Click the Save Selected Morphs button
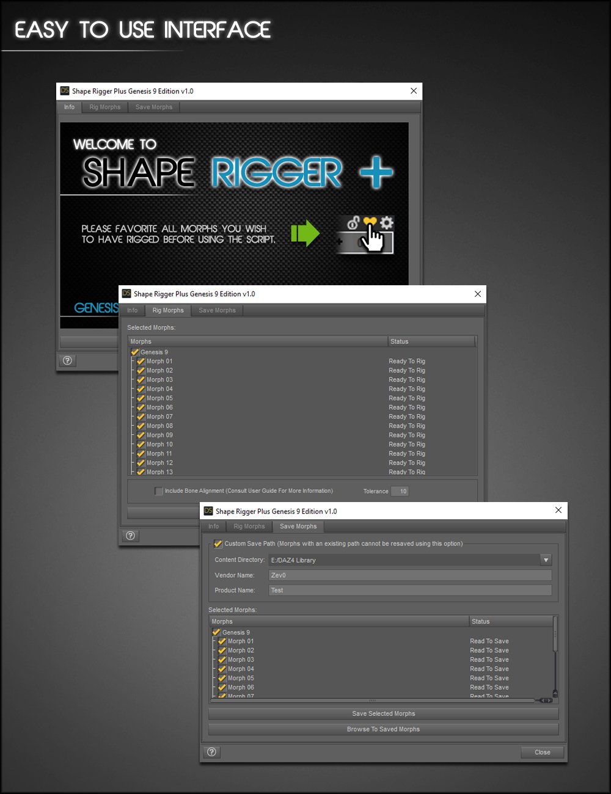Viewport: 611px width, 794px height. tap(383, 713)
